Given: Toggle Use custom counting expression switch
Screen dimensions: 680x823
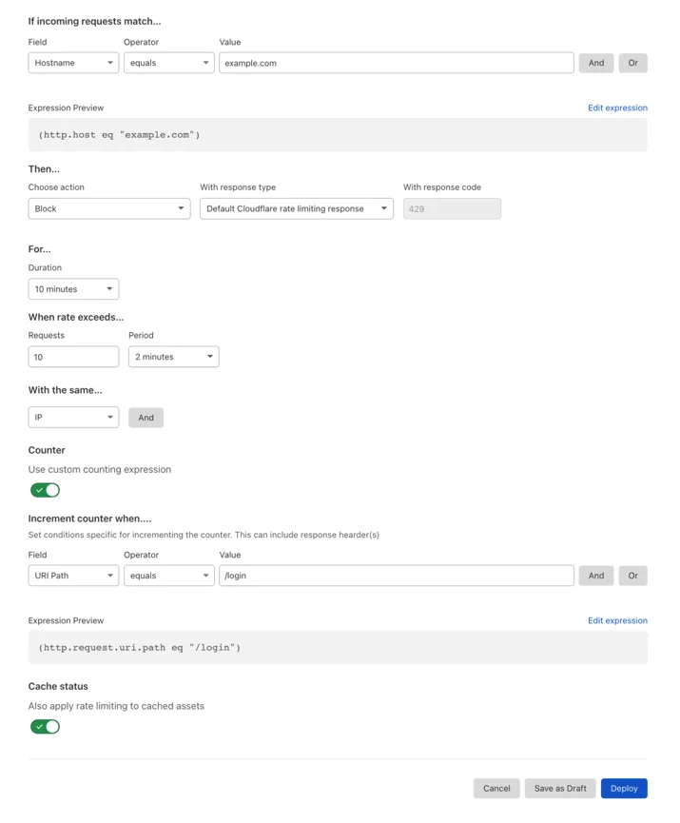Looking at the screenshot, I should pyautogui.click(x=45, y=490).
